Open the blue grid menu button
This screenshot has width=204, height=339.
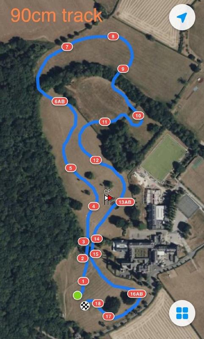(x=182, y=313)
